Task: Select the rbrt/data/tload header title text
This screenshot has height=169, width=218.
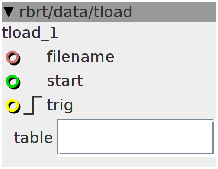Action: pos(76,12)
